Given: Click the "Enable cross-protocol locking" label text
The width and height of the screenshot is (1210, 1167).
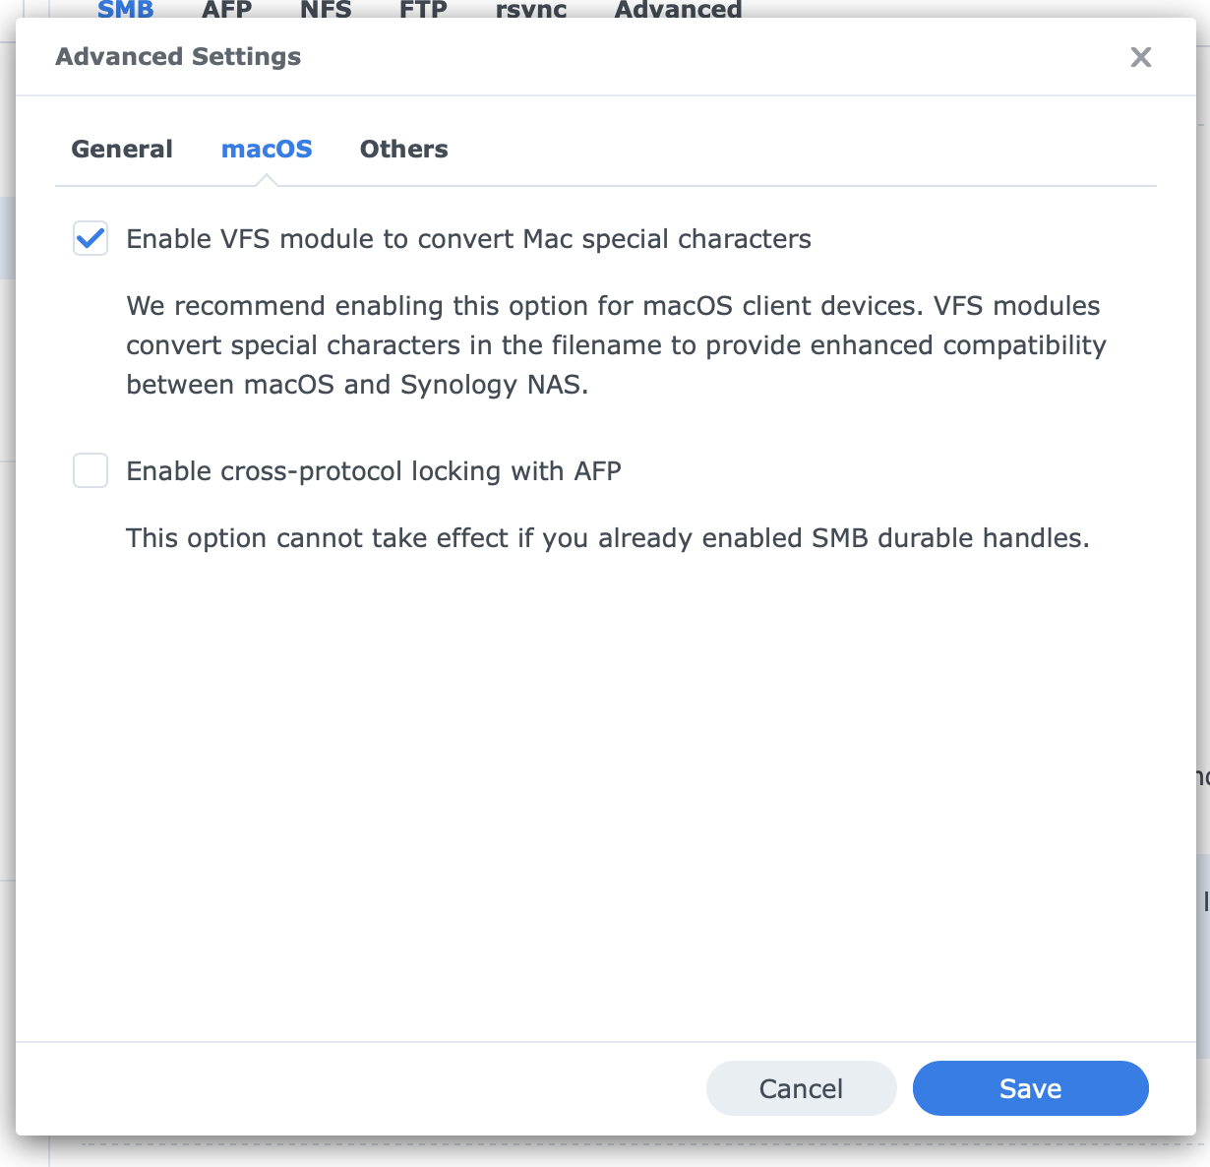Looking at the screenshot, I should (x=374, y=471).
